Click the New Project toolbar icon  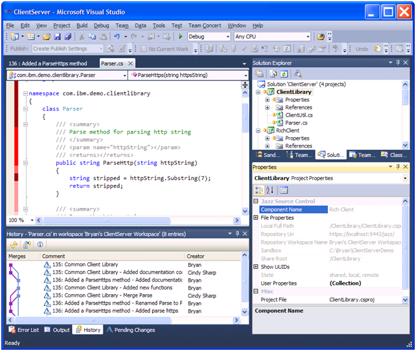tap(15, 36)
